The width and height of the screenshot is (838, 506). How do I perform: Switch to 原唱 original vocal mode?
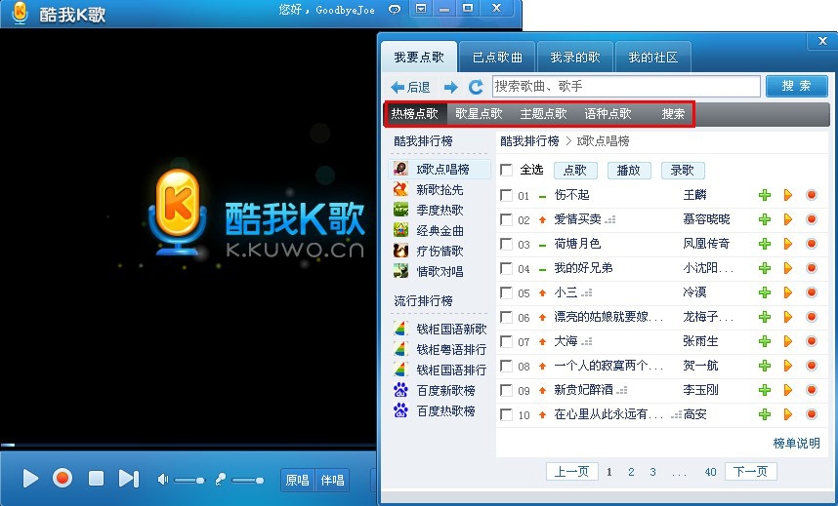298,480
